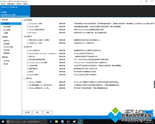Click the Windows事件 row label

click(34, 75)
